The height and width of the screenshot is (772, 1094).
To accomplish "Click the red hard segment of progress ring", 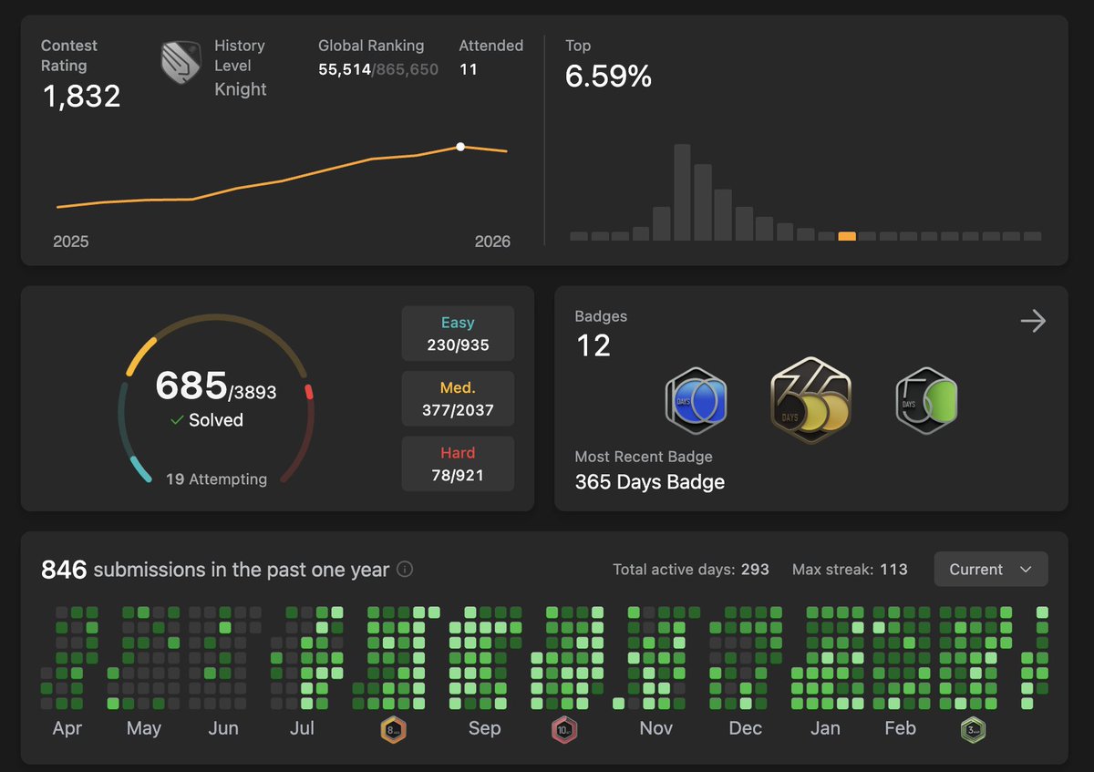I will pyautogui.click(x=309, y=392).
